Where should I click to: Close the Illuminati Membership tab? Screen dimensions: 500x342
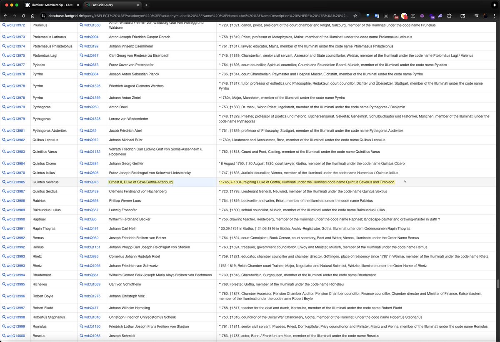[77, 5]
